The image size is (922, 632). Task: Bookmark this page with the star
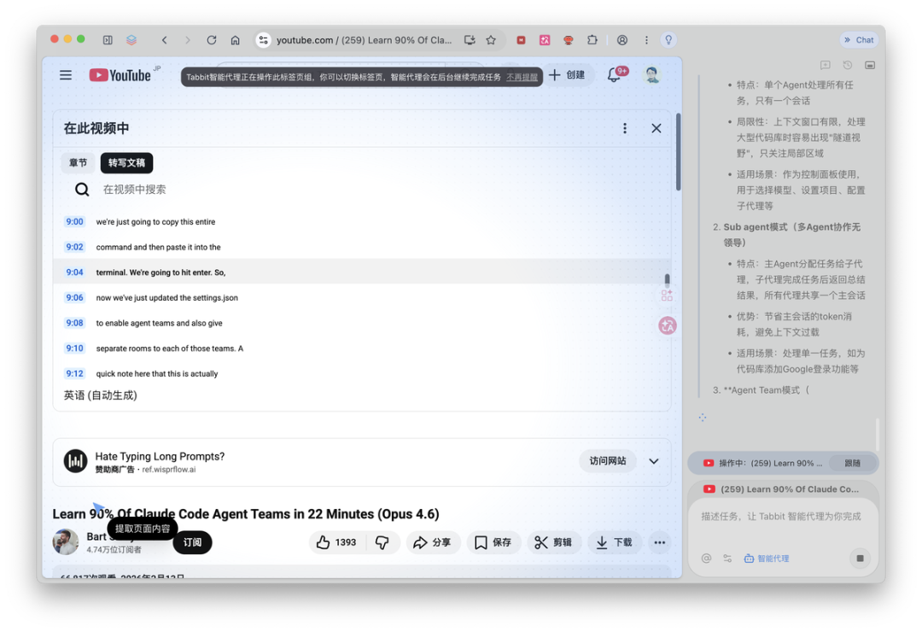(491, 40)
